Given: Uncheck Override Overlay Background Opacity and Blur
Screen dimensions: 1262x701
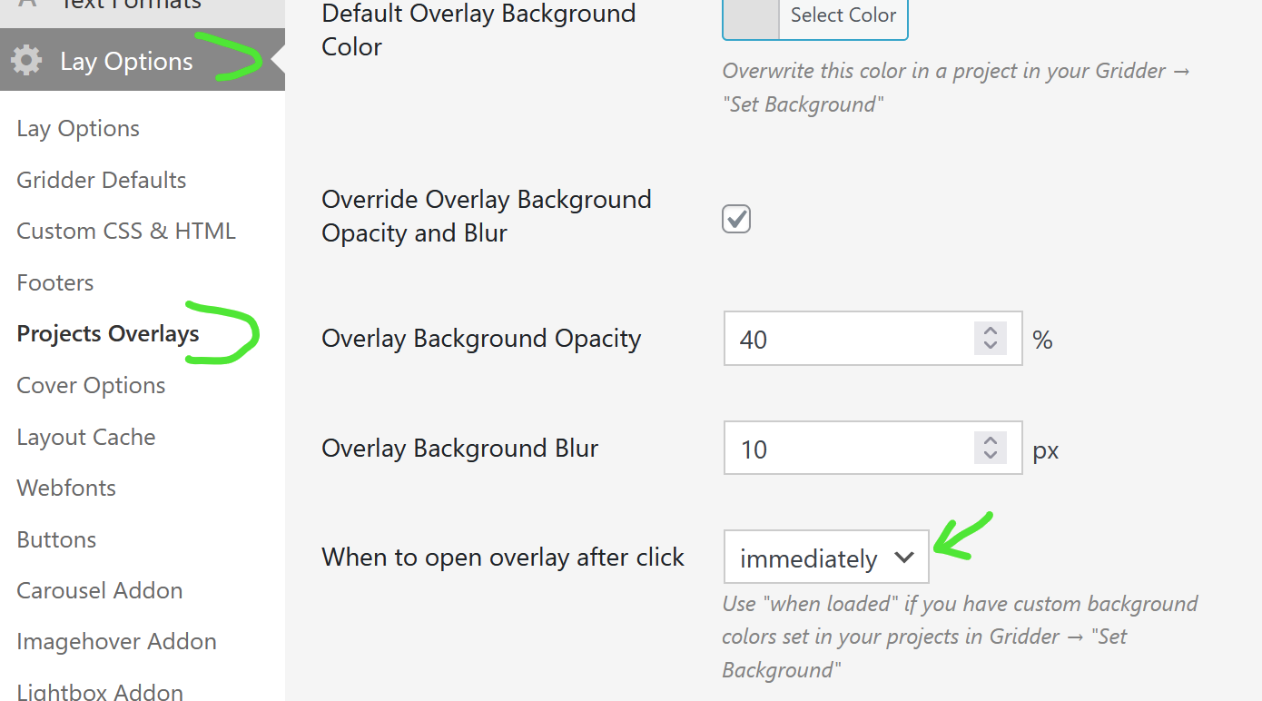Looking at the screenshot, I should [736, 219].
